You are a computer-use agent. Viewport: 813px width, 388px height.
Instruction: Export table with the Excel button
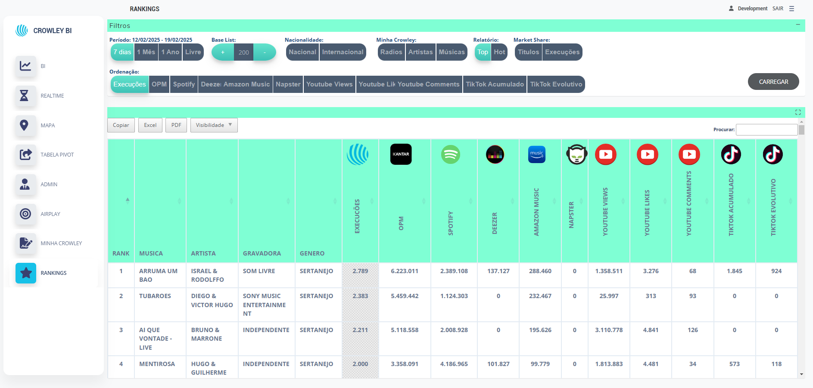click(150, 125)
